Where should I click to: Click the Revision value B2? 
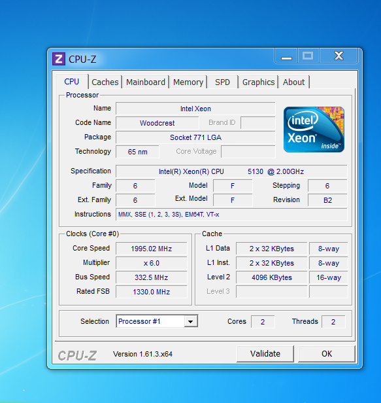click(x=327, y=200)
